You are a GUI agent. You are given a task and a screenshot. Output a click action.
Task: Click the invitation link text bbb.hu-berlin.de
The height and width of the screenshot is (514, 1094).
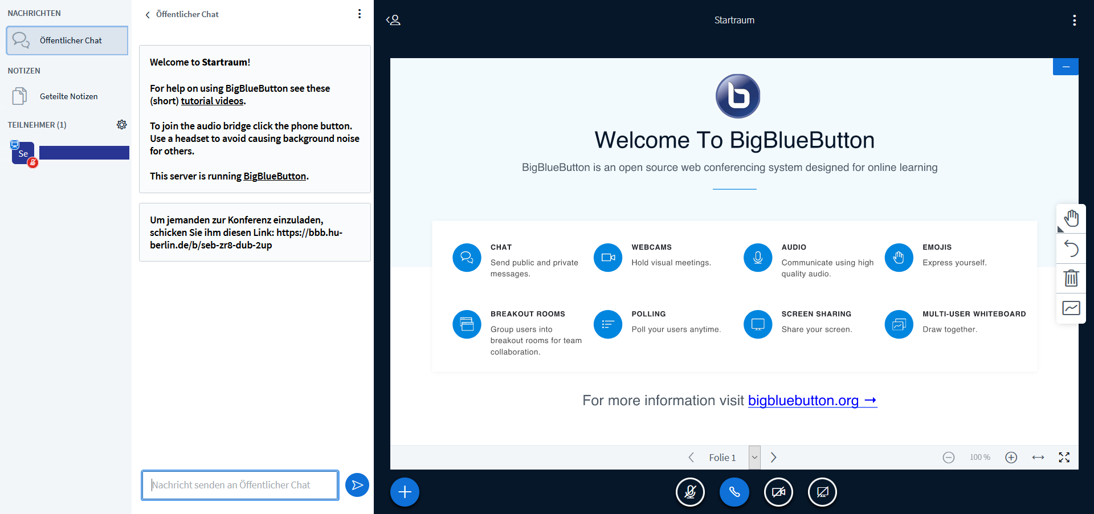click(246, 239)
